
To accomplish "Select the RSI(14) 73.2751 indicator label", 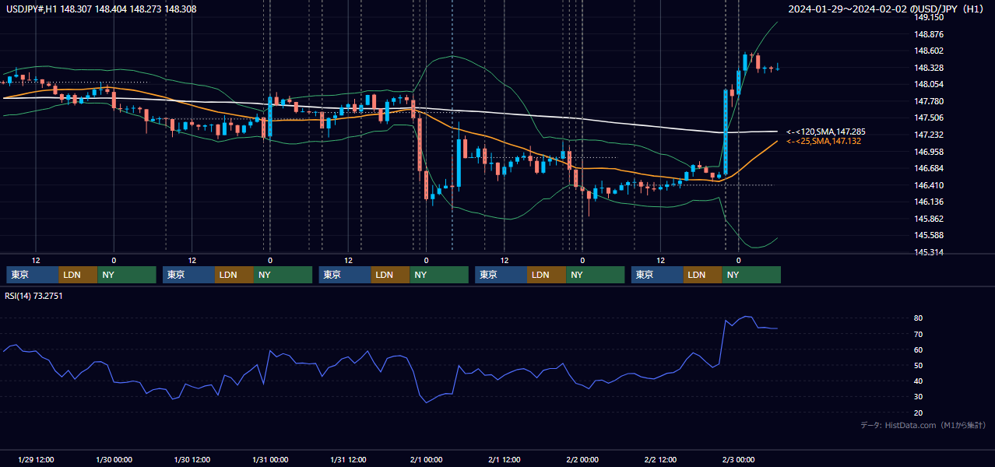I will tap(34, 296).
